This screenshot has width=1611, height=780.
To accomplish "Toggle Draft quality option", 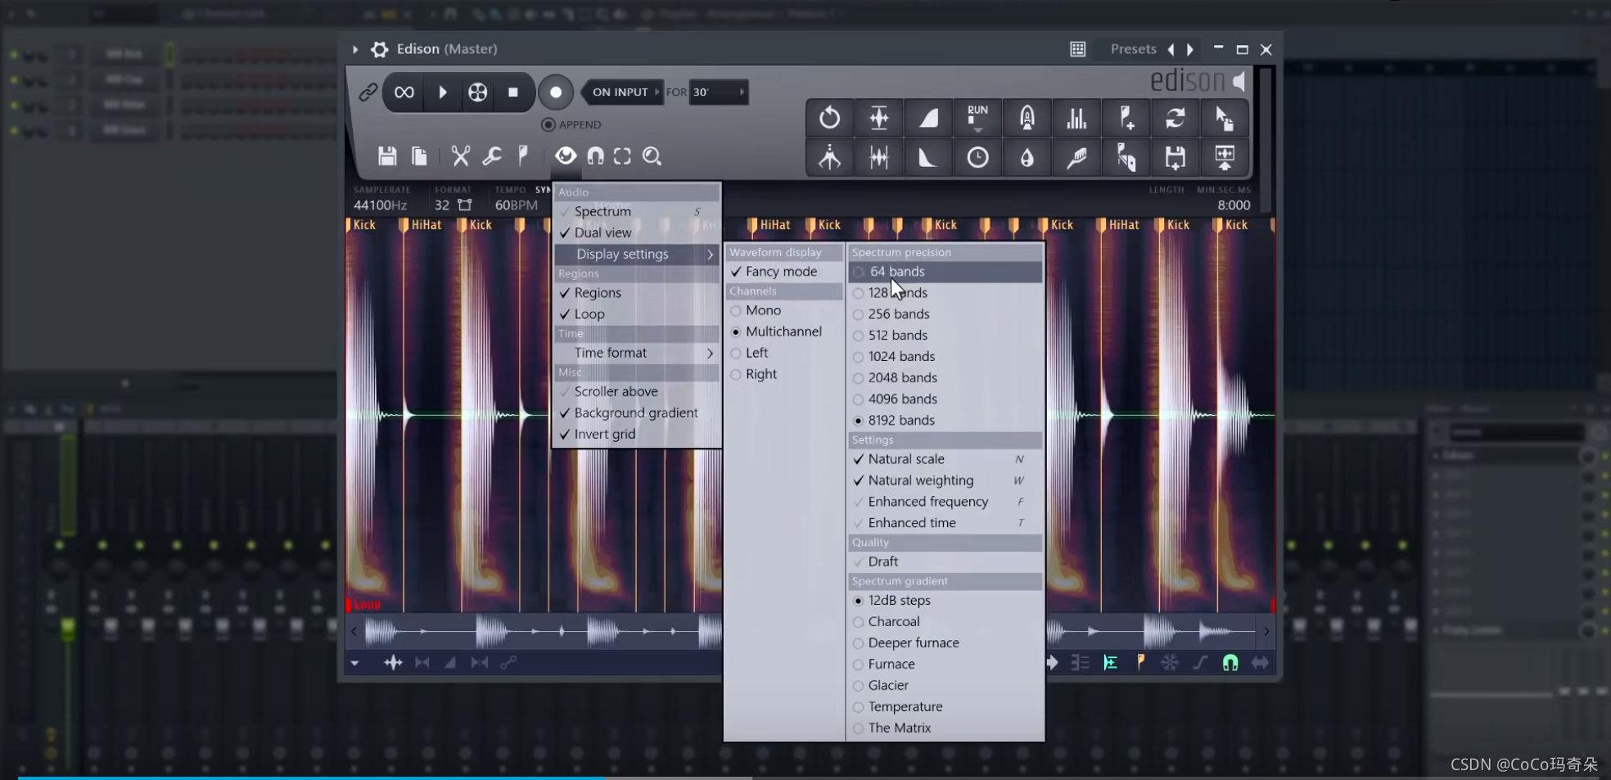I will pyautogui.click(x=945, y=561).
